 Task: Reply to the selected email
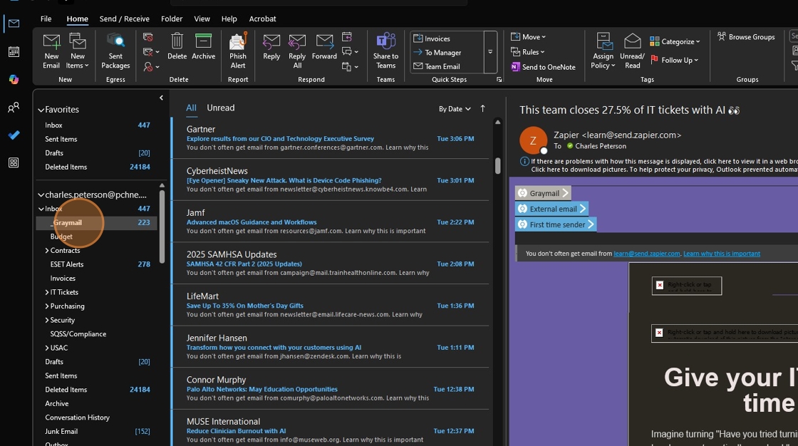click(271, 47)
